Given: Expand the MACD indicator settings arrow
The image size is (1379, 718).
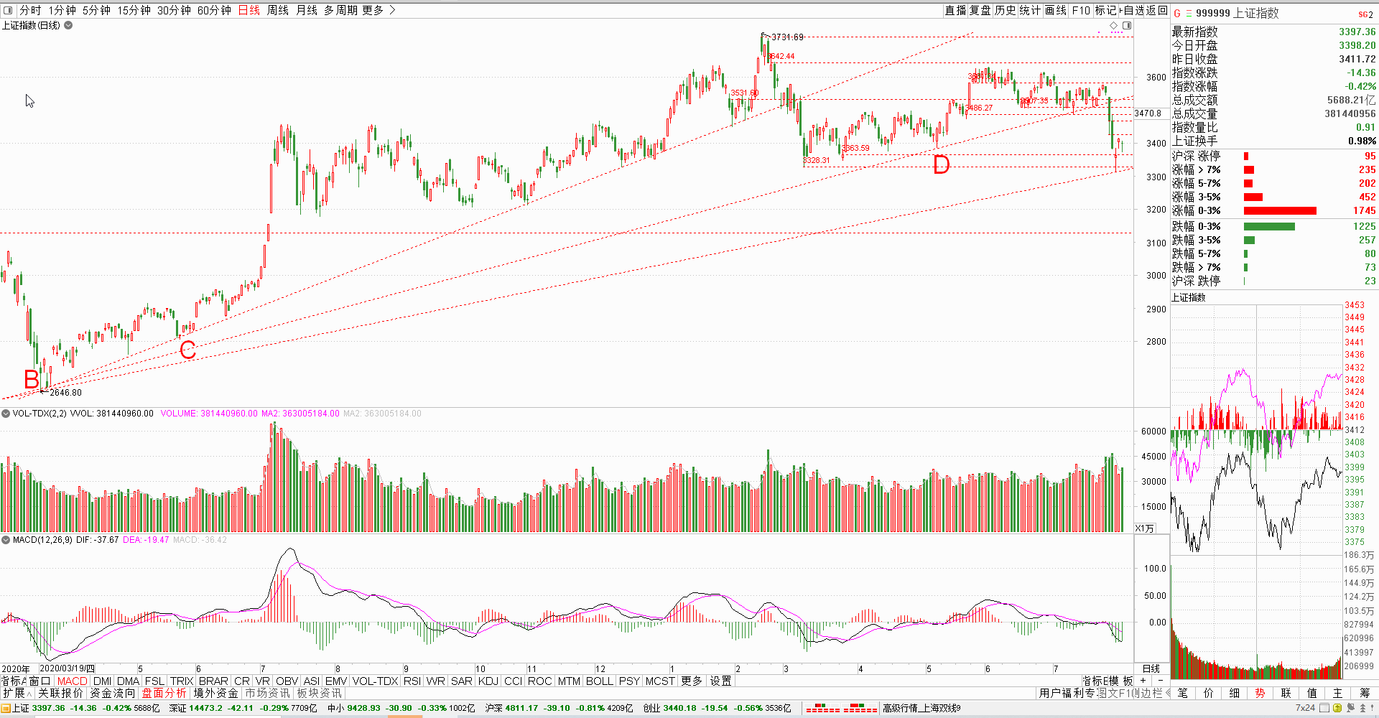Looking at the screenshot, I should pyautogui.click(x=6, y=540).
